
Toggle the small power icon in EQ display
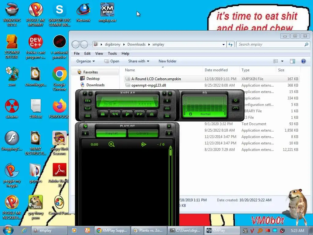click(190, 114)
